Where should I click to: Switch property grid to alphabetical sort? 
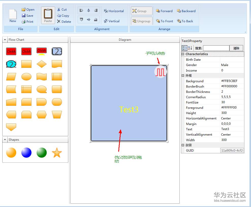coord(190,48)
